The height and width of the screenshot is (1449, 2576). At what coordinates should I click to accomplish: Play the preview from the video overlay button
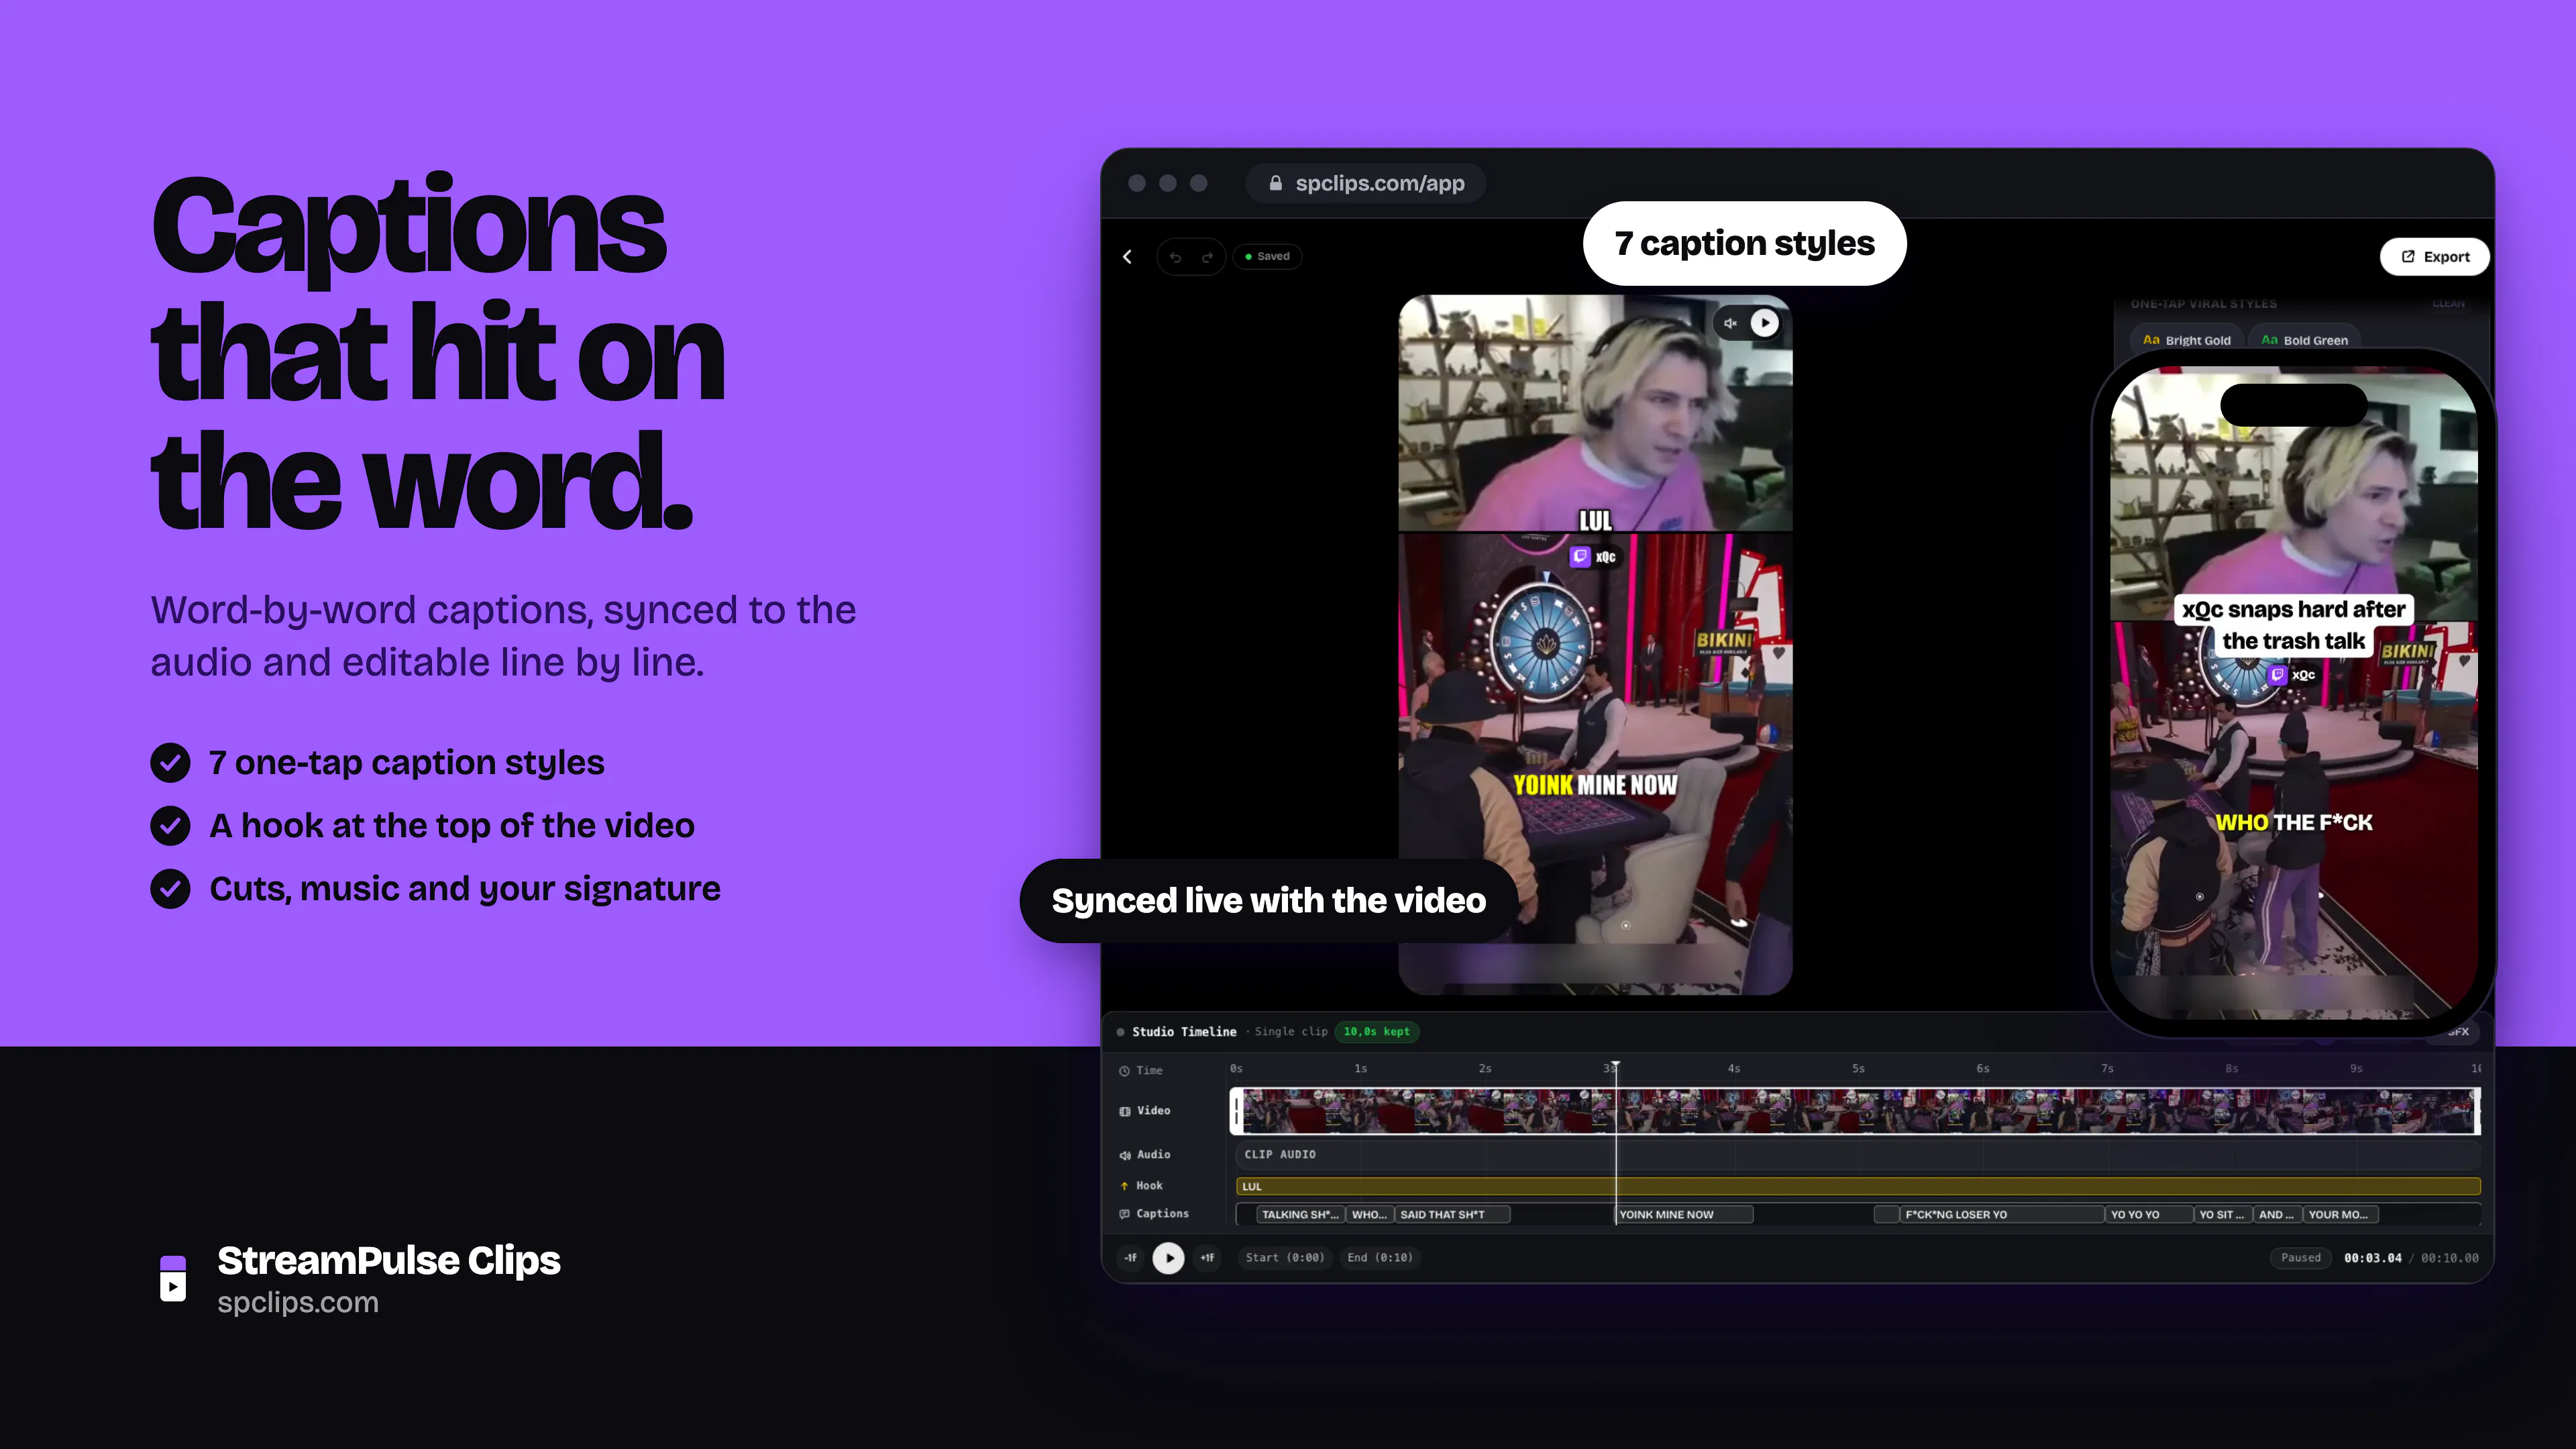1765,323
